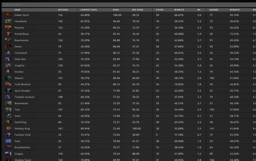Image resolution: width=256 pixels, height=161 pixels.
Task: Select the Monkey King hero name
Action: click(22, 129)
